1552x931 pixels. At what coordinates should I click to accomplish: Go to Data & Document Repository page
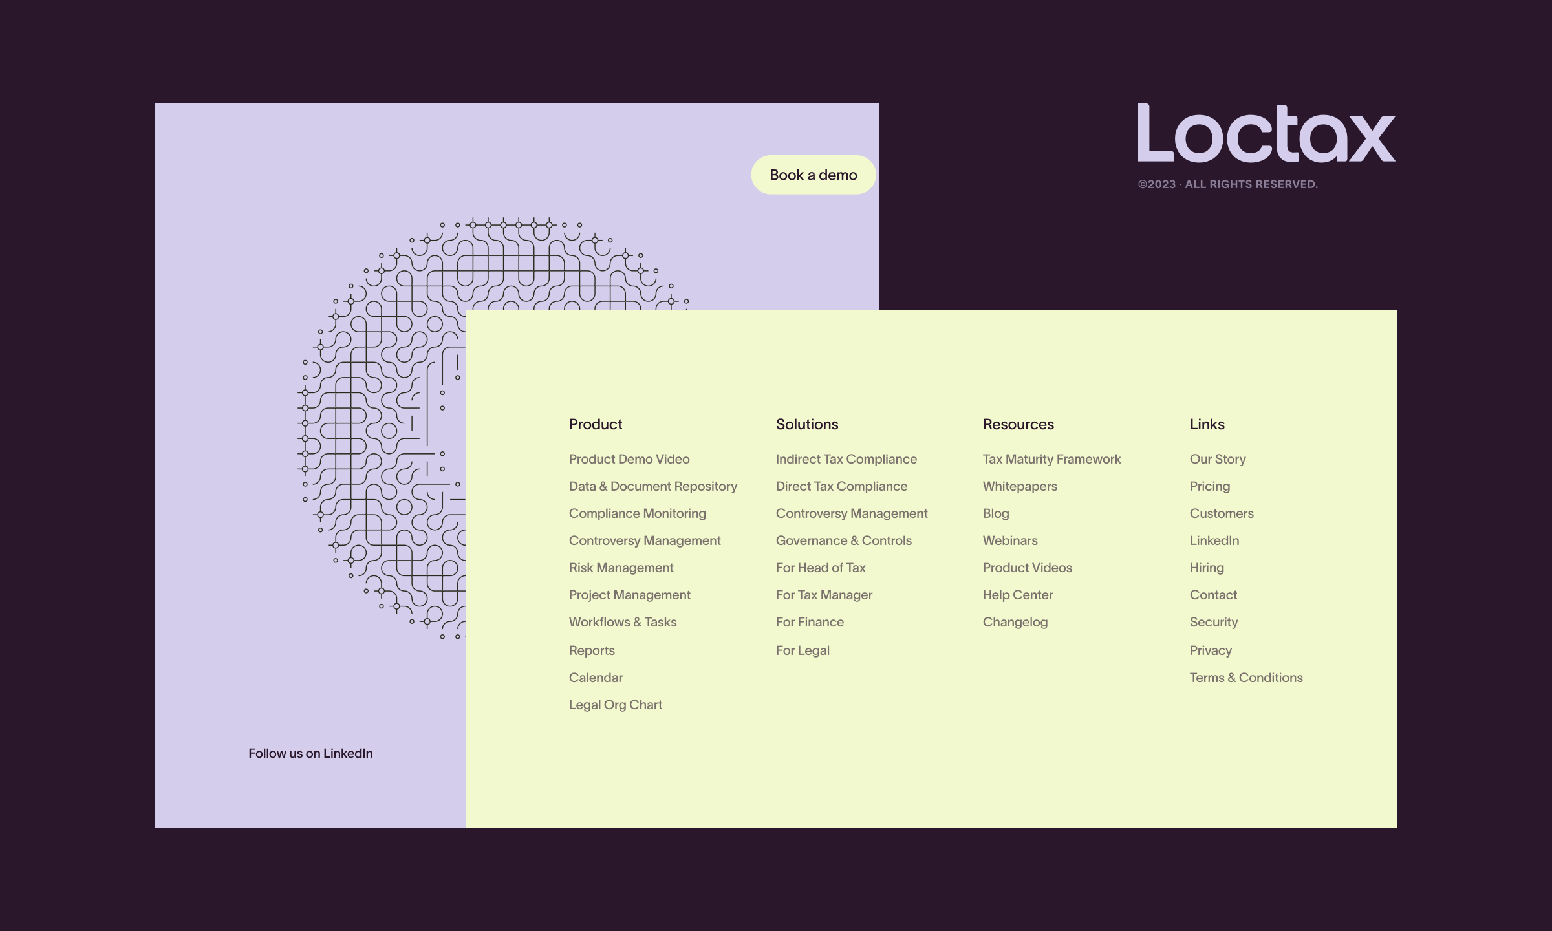(652, 486)
